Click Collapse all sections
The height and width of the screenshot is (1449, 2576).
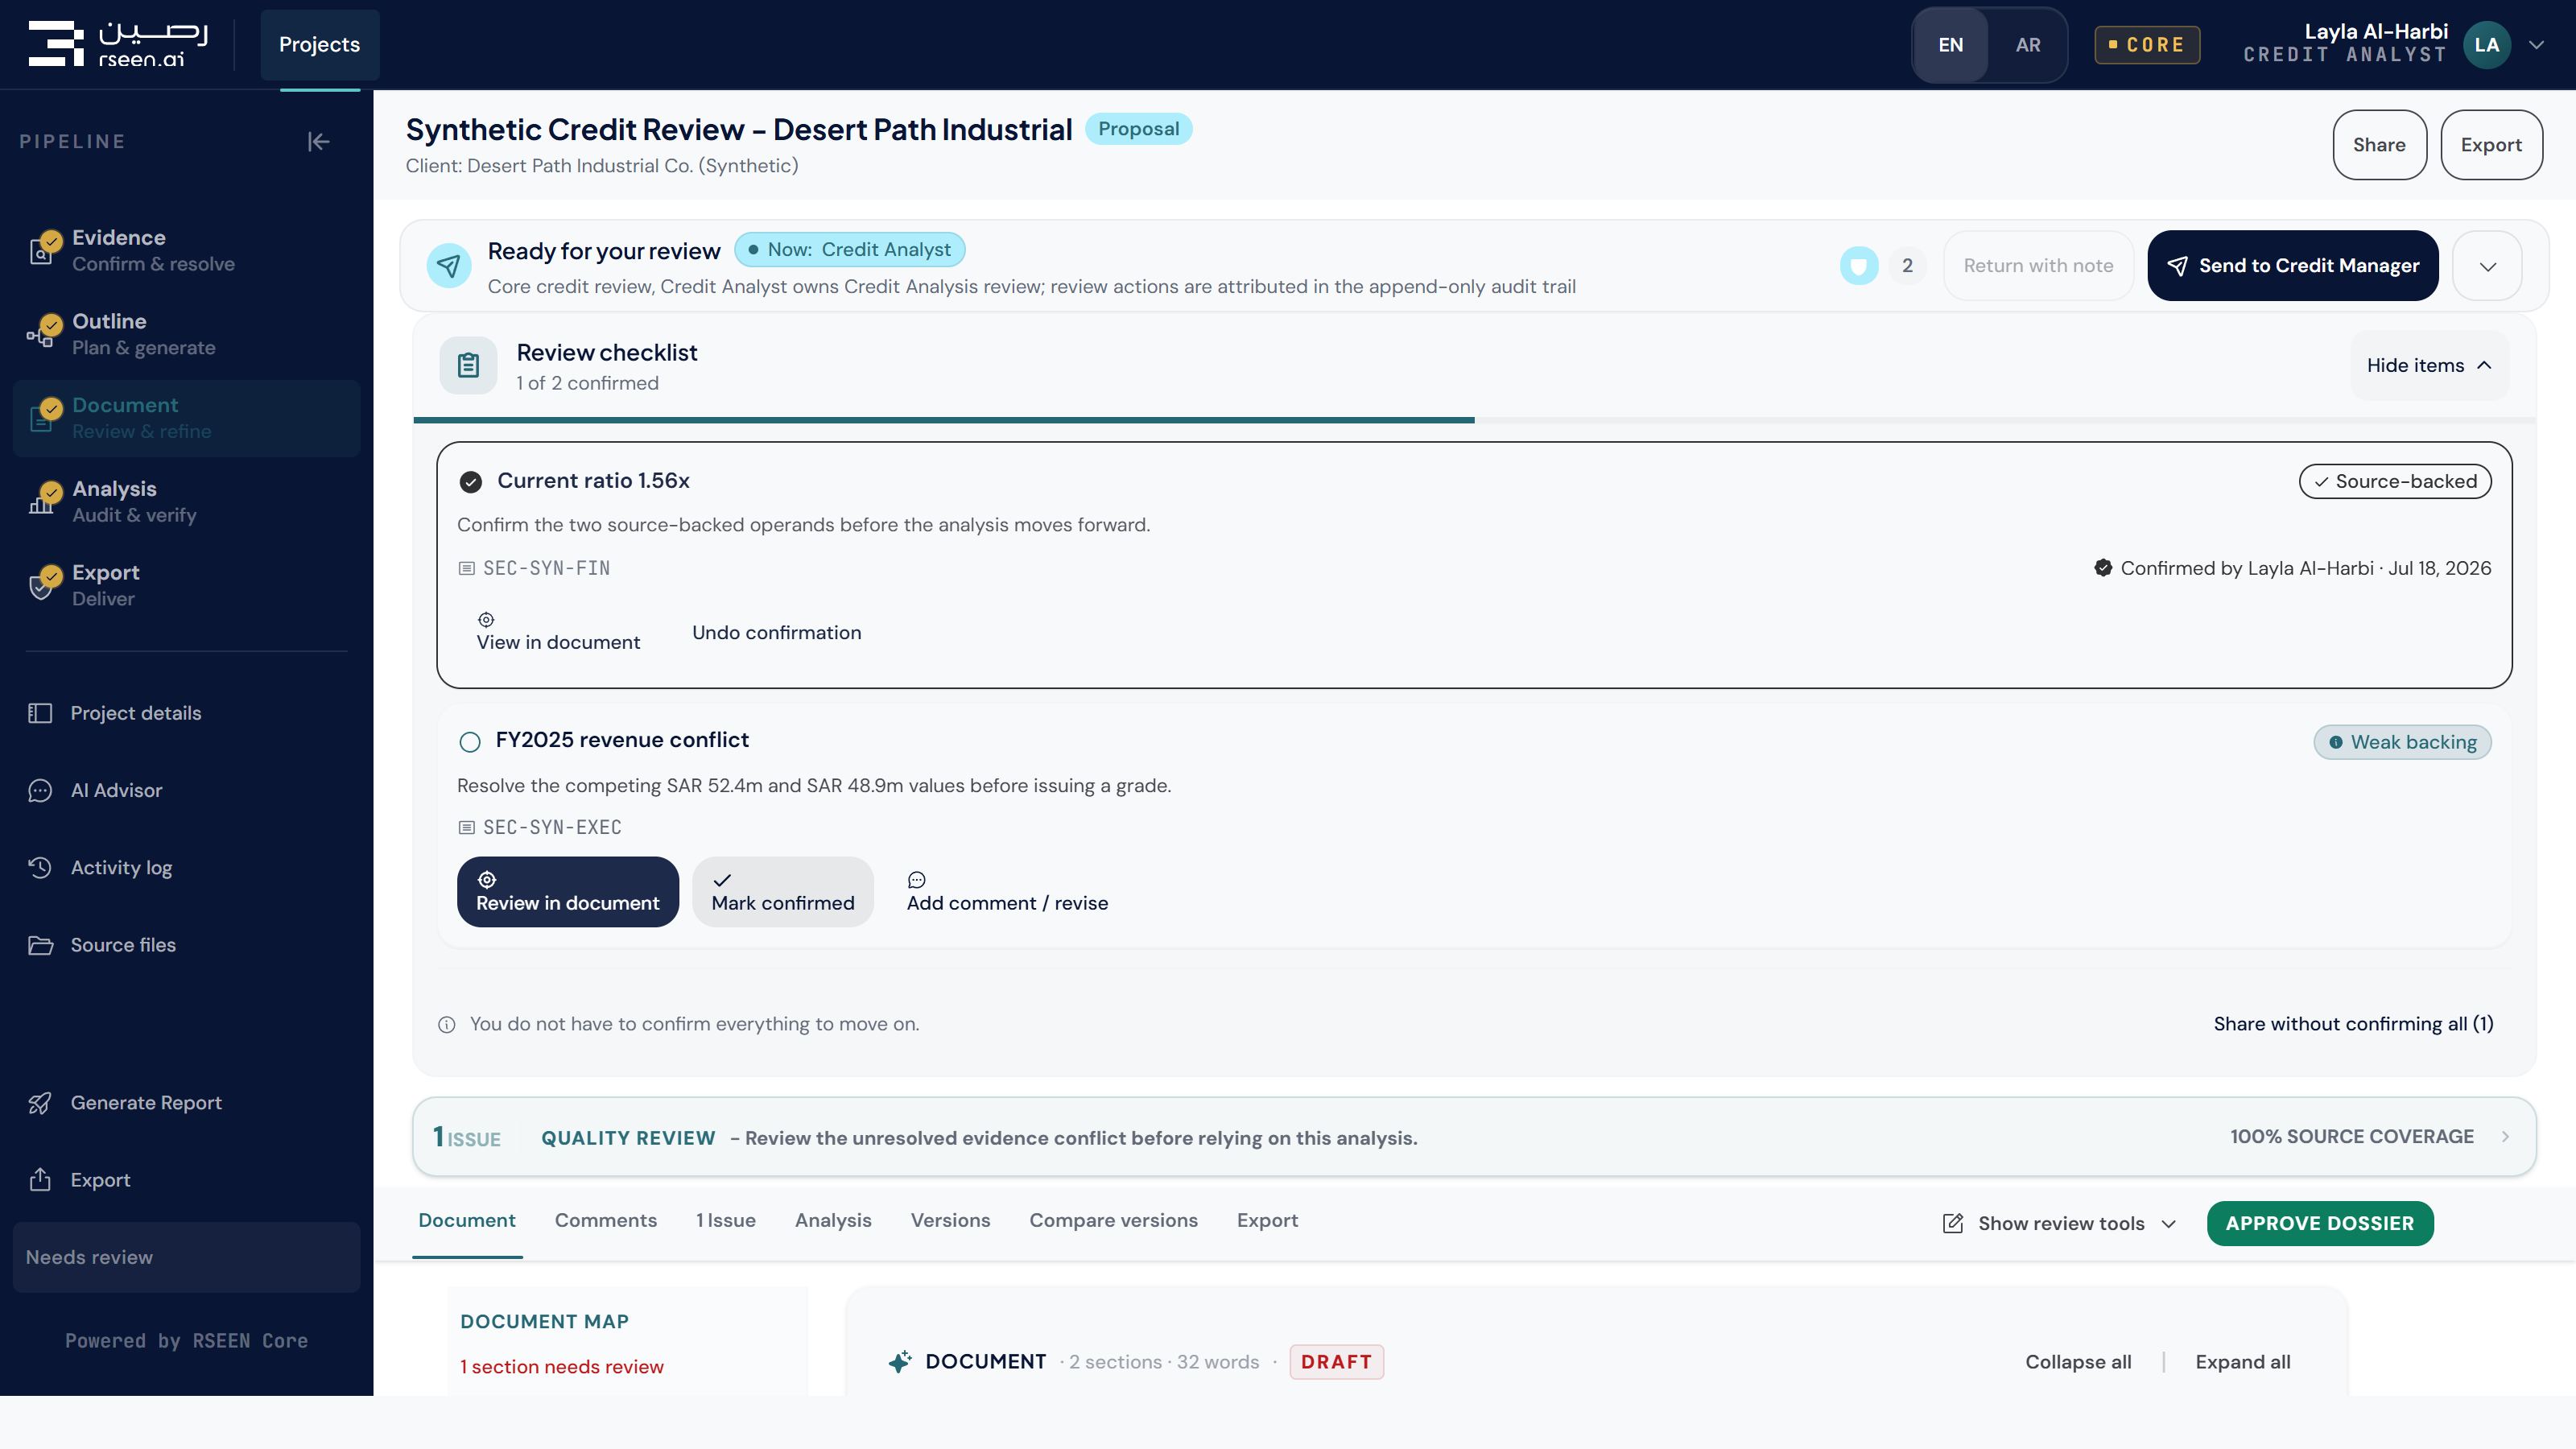(x=2078, y=1362)
